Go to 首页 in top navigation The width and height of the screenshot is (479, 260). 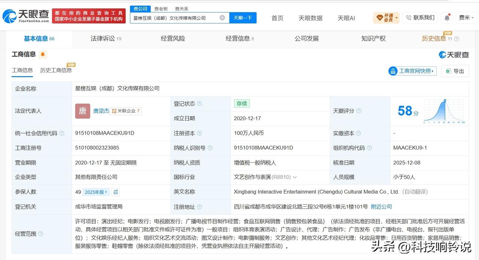277,18
